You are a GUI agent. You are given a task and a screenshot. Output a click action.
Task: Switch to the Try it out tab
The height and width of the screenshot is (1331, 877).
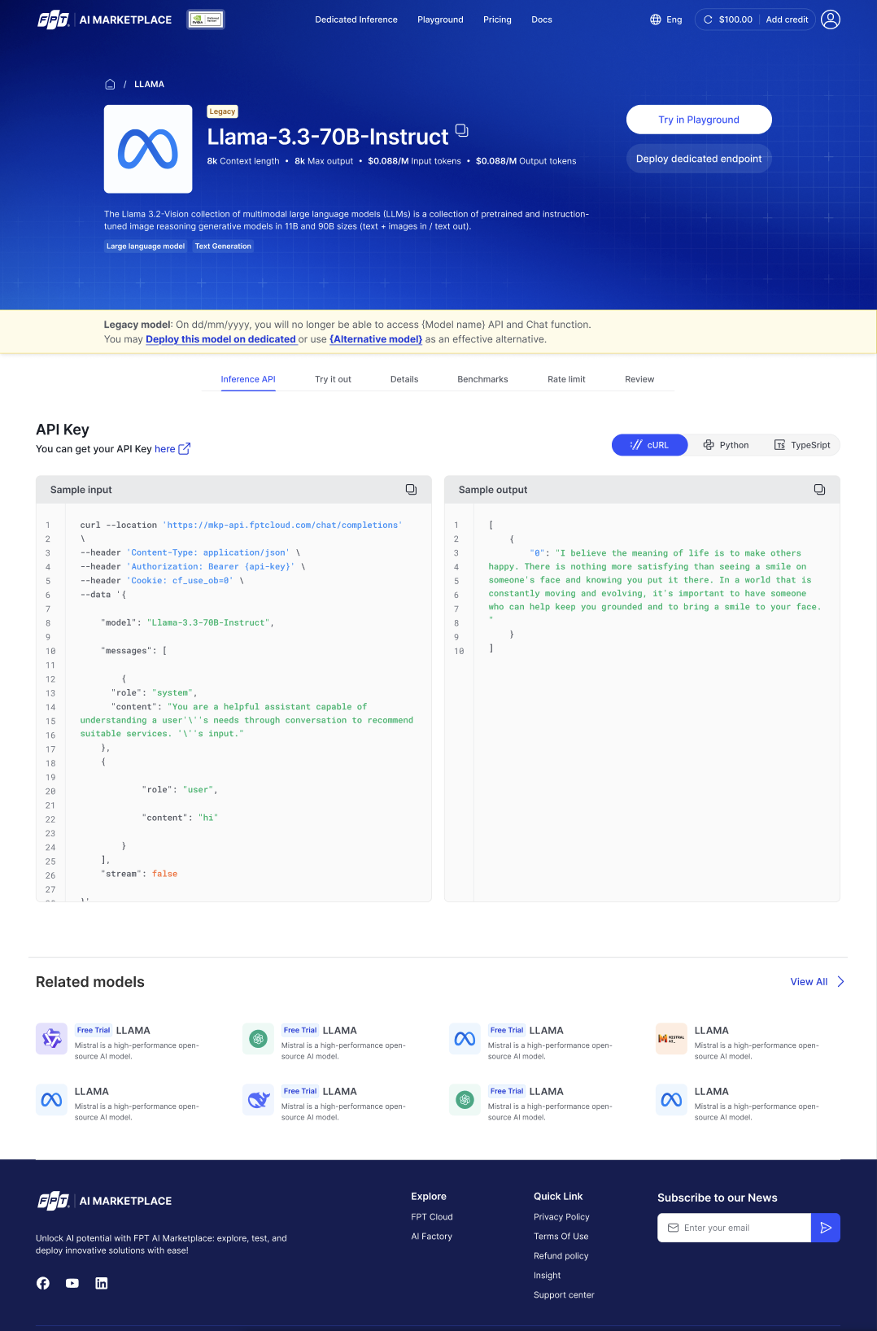tap(333, 379)
